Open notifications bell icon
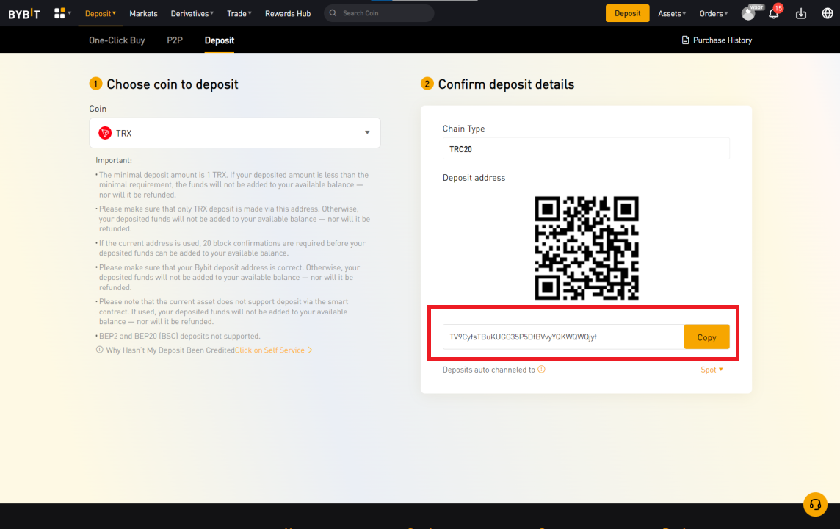 point(773,15)
